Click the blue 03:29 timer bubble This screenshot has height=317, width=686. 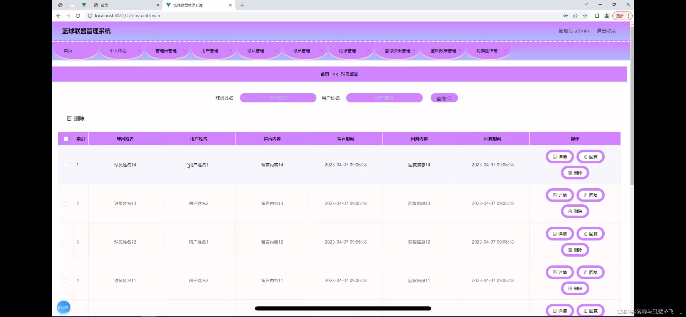tap(63, 308)
